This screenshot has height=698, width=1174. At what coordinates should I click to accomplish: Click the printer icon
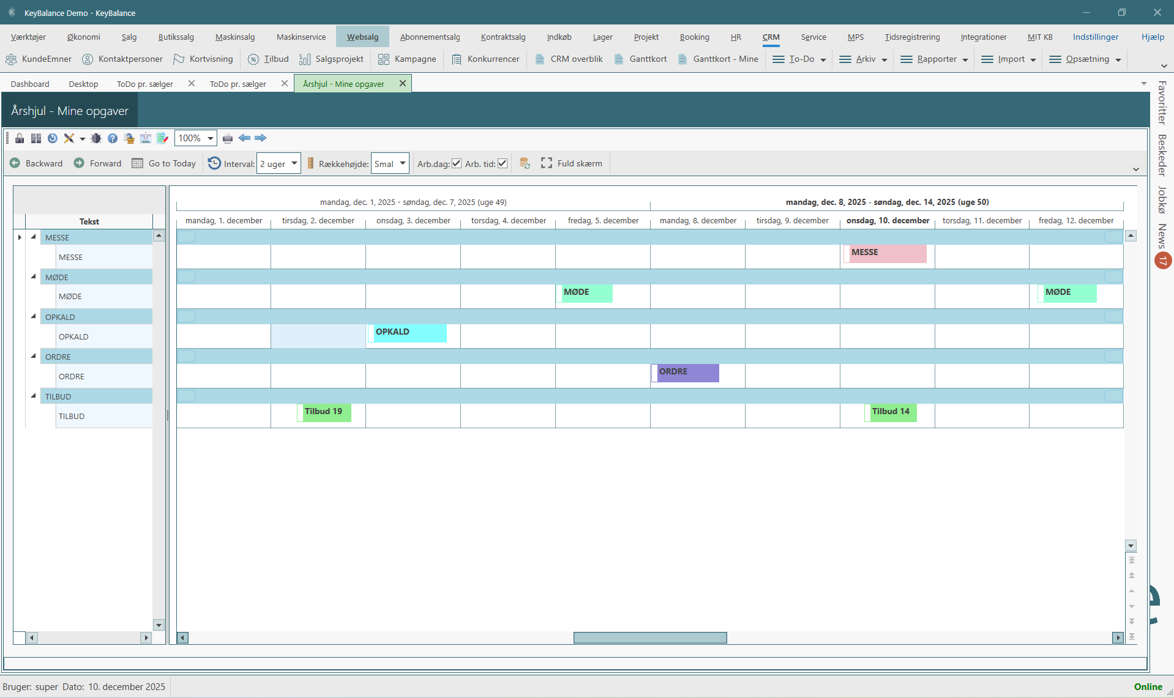(228, 138)
